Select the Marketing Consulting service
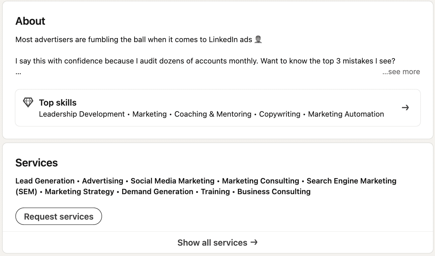The height and width of the screenshot is (256, 435). [260, 181]
